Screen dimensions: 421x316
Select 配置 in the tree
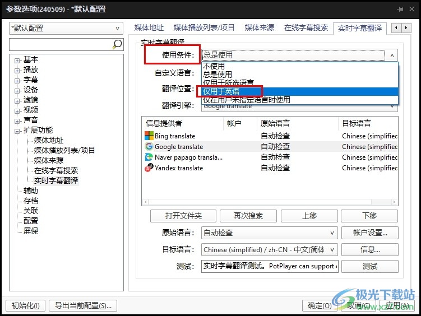[x=31, y=221]
